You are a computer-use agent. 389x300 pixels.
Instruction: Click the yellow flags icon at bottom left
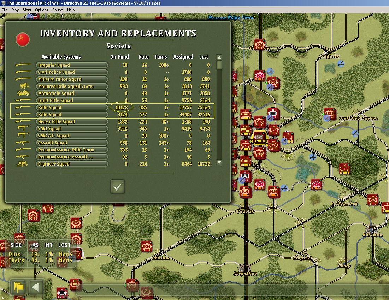pos(18,287)
